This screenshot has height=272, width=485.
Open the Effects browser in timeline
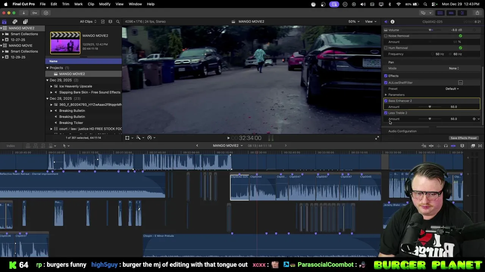473,146
